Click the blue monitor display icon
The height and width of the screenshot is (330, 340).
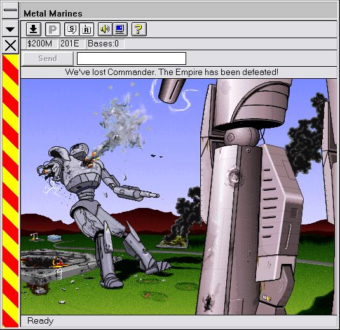click(120, 29)
